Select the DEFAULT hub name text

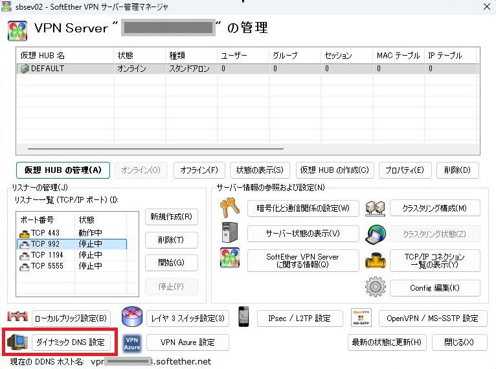[x=47, y=69]
